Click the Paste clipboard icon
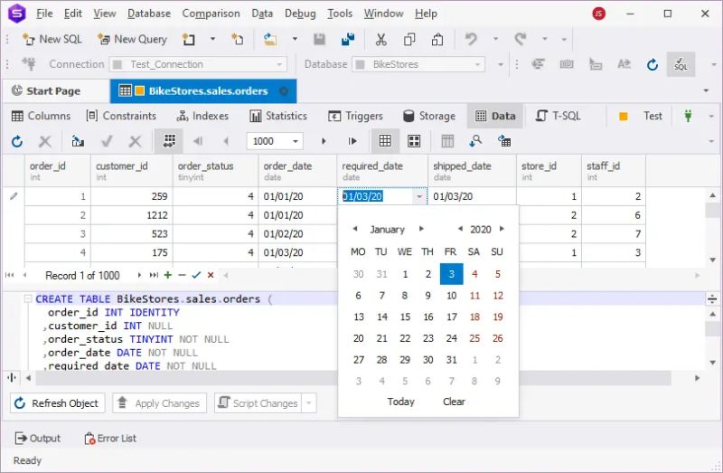 [x=437, y=39]
